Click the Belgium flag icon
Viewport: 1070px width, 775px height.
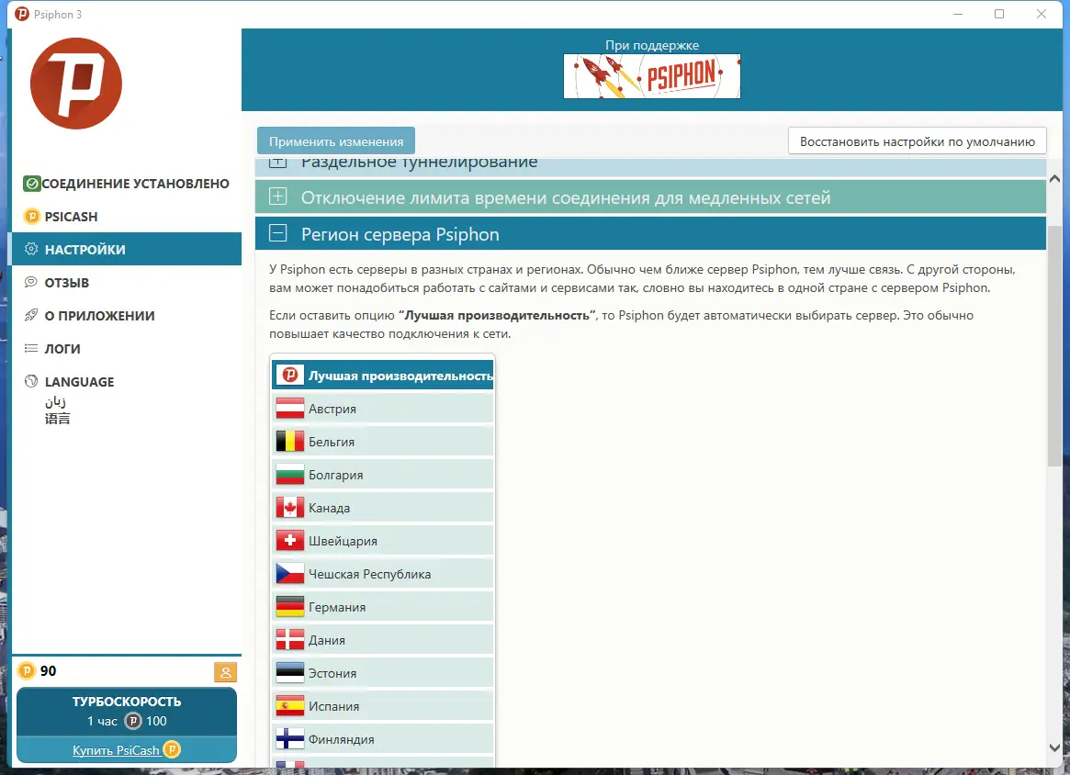[290, 442]
